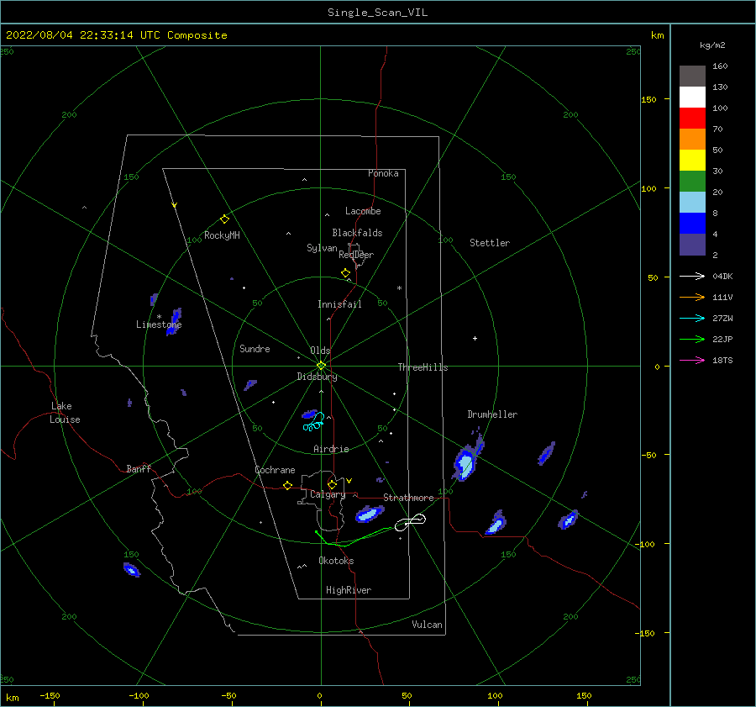The image size is (756, 707).
Task: Click the cyan 27ZW track arrow
Action: pyautogui.click(x=692, y=318)
